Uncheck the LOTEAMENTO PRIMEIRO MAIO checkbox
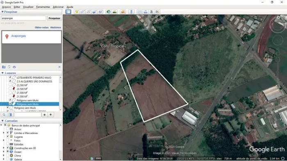The height and width of the screenshot is (161, 287). (x=10, y=77)
